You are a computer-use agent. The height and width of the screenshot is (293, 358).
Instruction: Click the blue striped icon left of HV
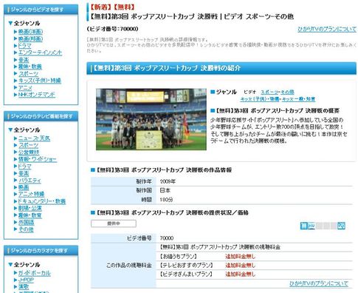click(x=304, y=226)
